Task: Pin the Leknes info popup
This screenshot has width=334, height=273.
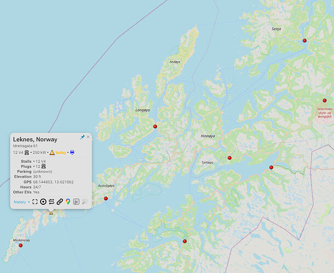Action: [x=82, y=137]
